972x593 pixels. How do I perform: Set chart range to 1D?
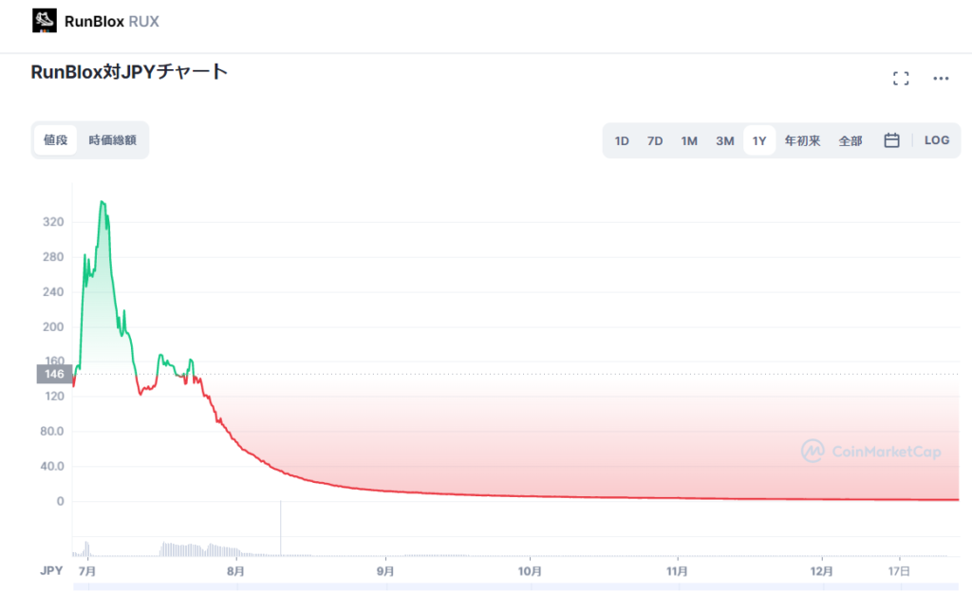click(x=622, y=140)
